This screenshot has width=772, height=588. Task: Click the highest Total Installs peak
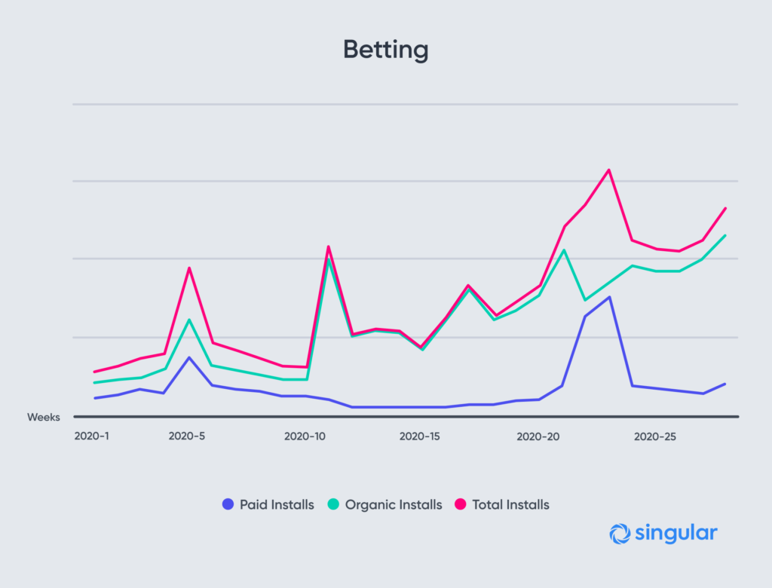609,170
